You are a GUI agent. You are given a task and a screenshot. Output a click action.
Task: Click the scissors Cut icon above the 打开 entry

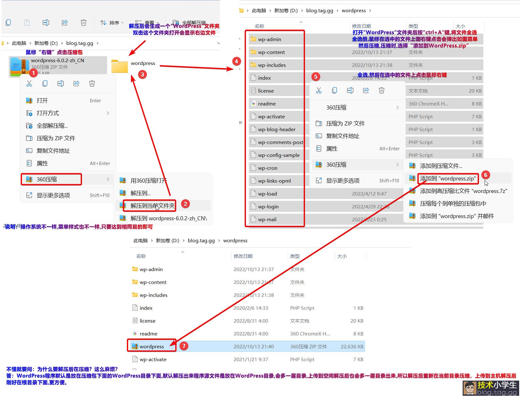(x=29, y=83)
